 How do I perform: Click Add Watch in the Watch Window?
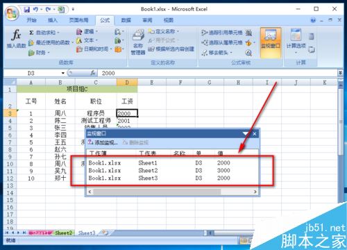103,142
